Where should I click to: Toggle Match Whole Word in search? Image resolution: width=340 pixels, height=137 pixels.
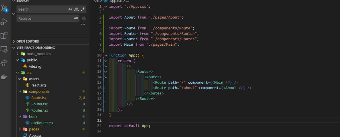76,9
